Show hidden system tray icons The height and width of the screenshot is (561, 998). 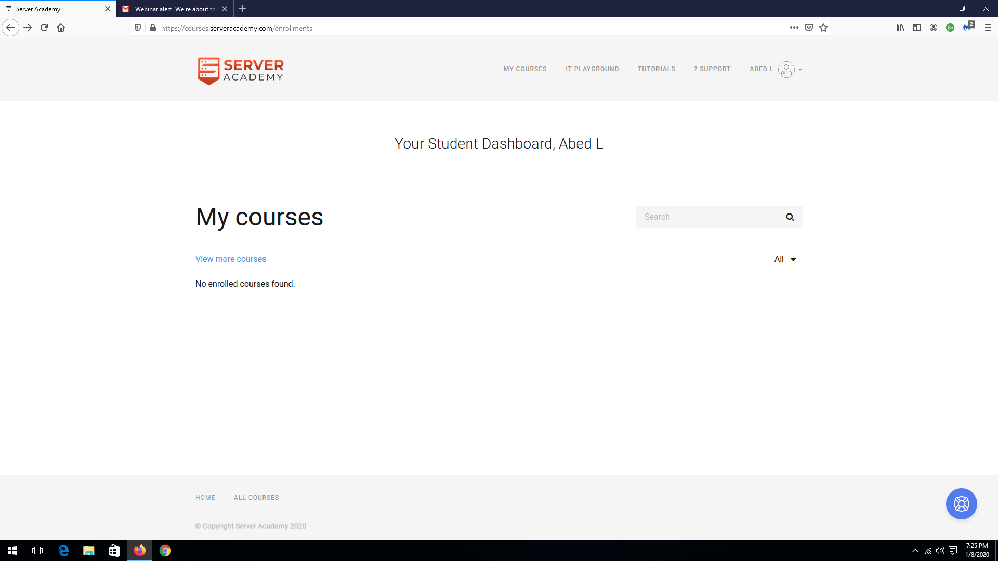point(915,551)
